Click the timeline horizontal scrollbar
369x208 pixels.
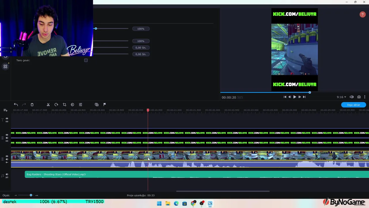[223, 191]
